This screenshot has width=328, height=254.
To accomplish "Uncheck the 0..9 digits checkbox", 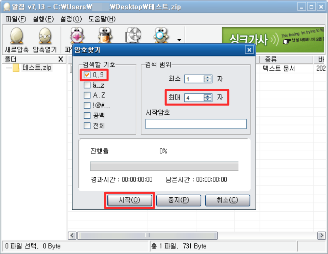I will [87, 75].
